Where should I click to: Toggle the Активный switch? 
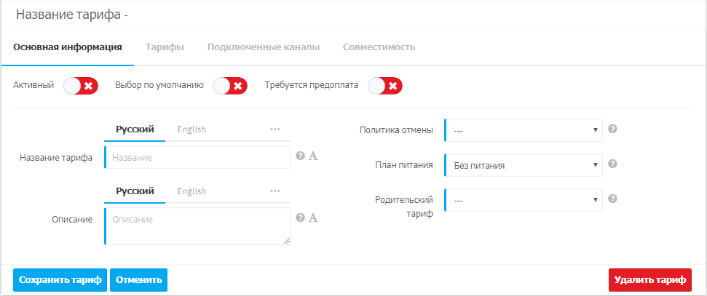[x=81, y=86]
